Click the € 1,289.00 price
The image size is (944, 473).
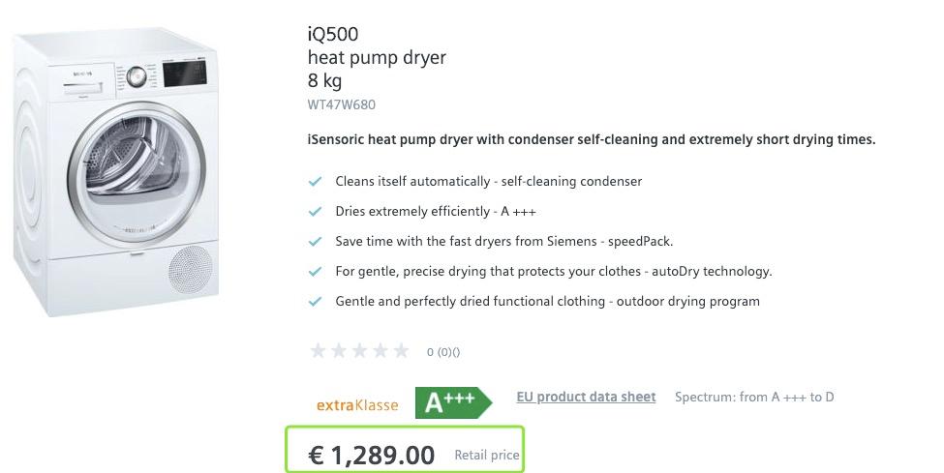coord(372,455)
